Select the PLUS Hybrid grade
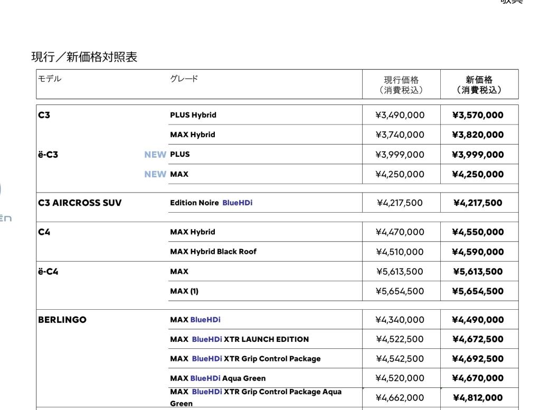This screenshot has width=540, height=410. click(193, 115)
